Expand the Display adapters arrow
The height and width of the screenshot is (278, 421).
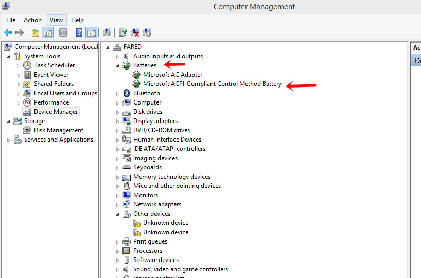pos(117,121)
